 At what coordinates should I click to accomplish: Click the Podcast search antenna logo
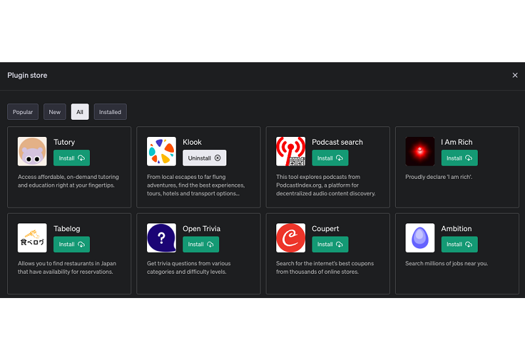click(x=291, y=151)
